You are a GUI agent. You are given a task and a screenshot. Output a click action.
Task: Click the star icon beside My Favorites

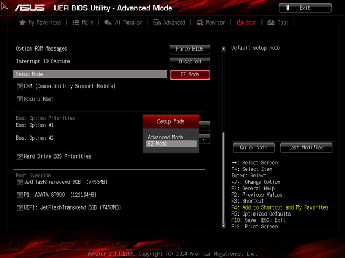click(23, 23)
